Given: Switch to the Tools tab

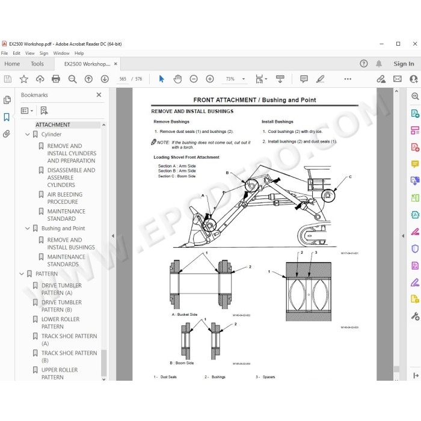Looking at the screenshot, I should (x=37, y=64).
